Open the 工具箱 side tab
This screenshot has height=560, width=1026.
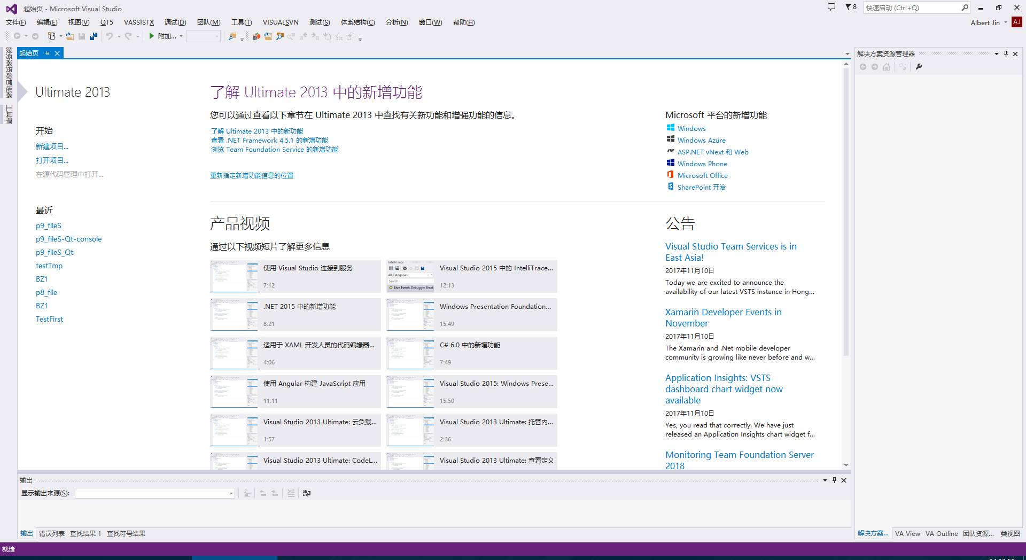click(x=9, y=115)
